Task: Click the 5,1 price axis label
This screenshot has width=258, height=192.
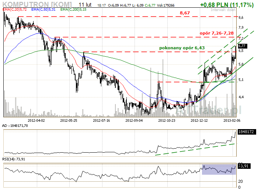Action: [241, 80]
